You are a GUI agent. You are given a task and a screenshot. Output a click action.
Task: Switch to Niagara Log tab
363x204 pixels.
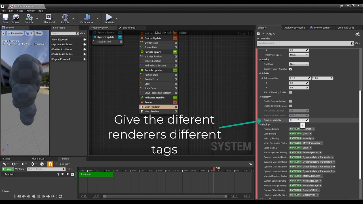click(38, 159)
